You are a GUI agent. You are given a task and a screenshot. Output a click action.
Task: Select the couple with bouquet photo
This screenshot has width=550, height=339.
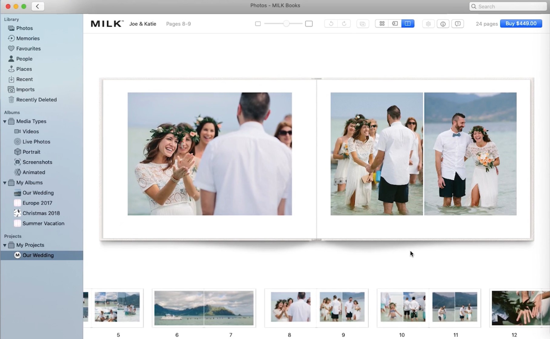click(x=470, y=154)
